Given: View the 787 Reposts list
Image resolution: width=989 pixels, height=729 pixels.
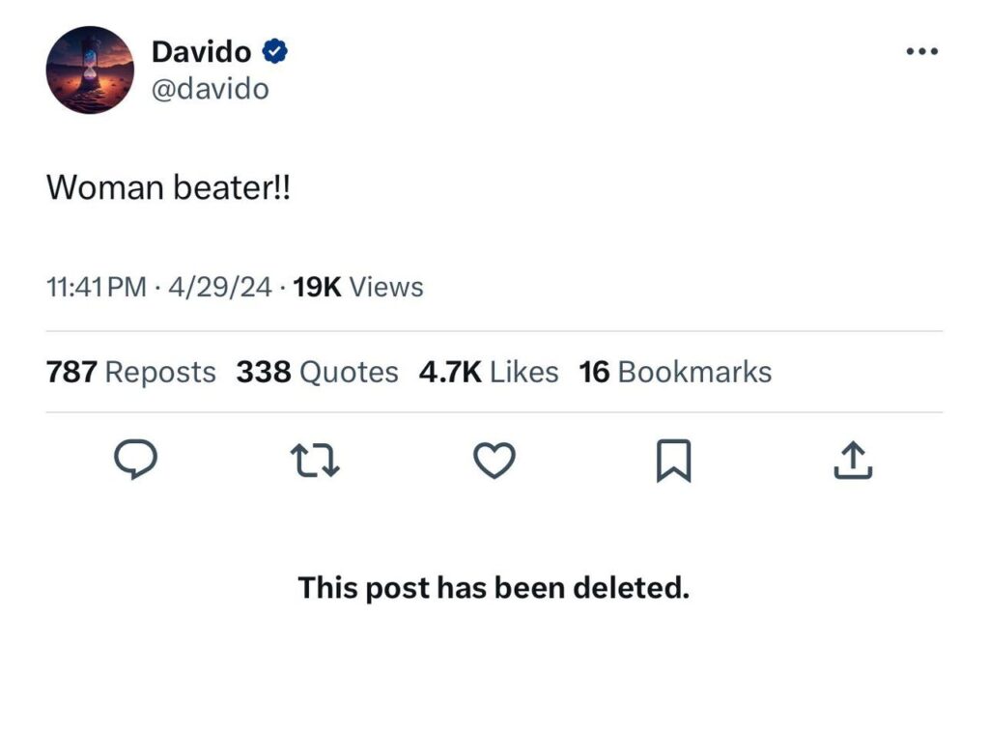Looking at the screenshot, I should pos(131,372).
